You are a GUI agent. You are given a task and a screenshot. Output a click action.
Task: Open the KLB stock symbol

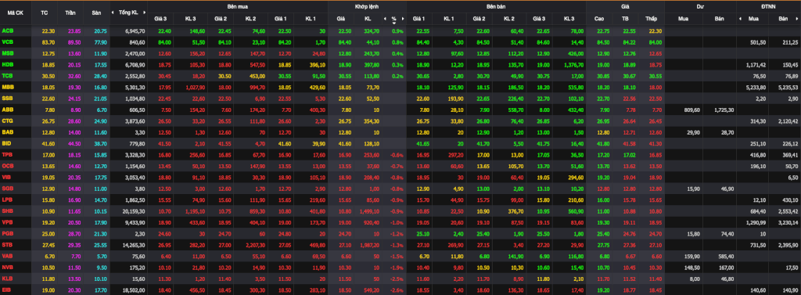coord(8,278)
